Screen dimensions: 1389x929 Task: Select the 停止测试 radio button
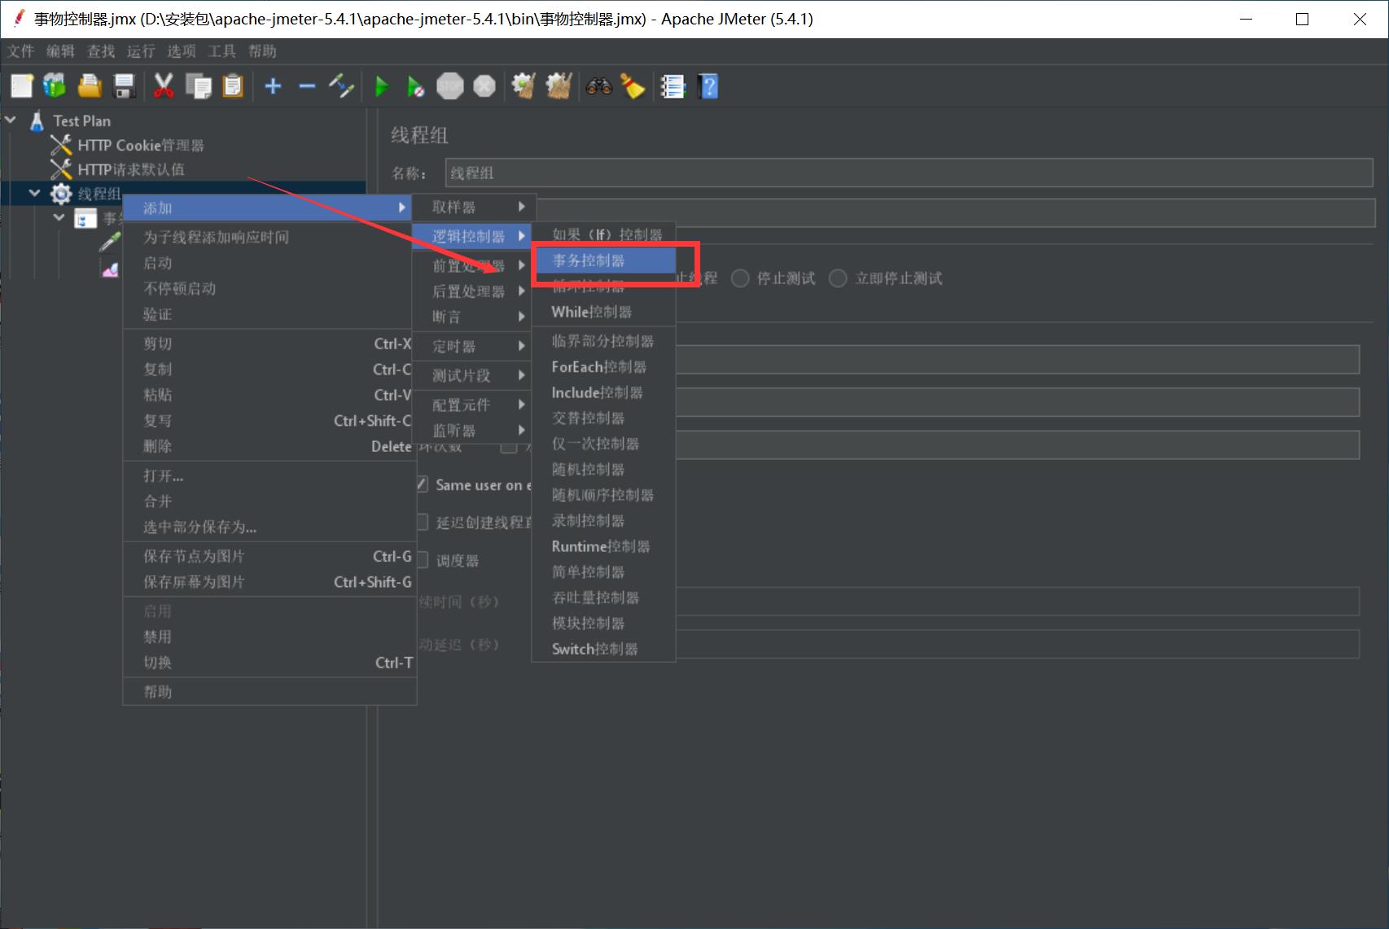740,278
